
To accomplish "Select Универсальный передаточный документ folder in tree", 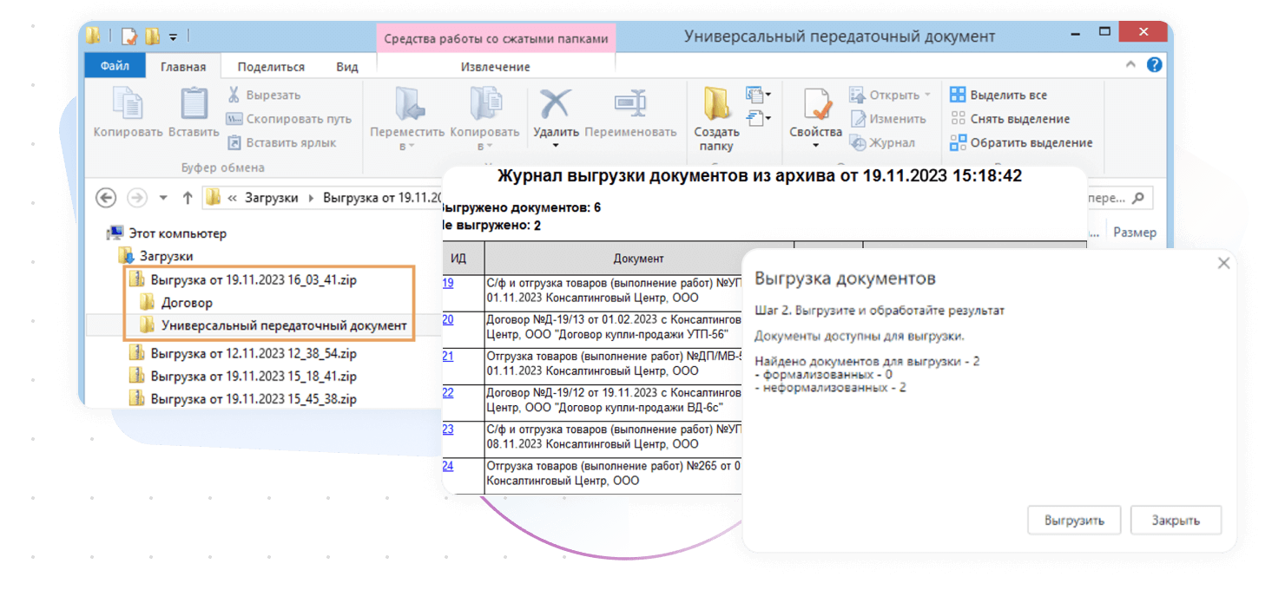I will click(x=273, y=325).
